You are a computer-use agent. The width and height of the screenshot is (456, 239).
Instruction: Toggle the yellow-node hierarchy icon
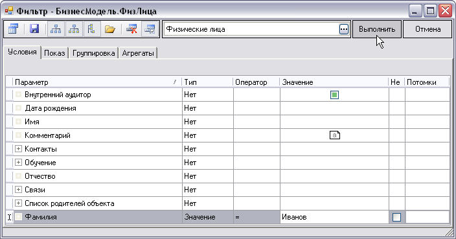(x=74, y=29)
